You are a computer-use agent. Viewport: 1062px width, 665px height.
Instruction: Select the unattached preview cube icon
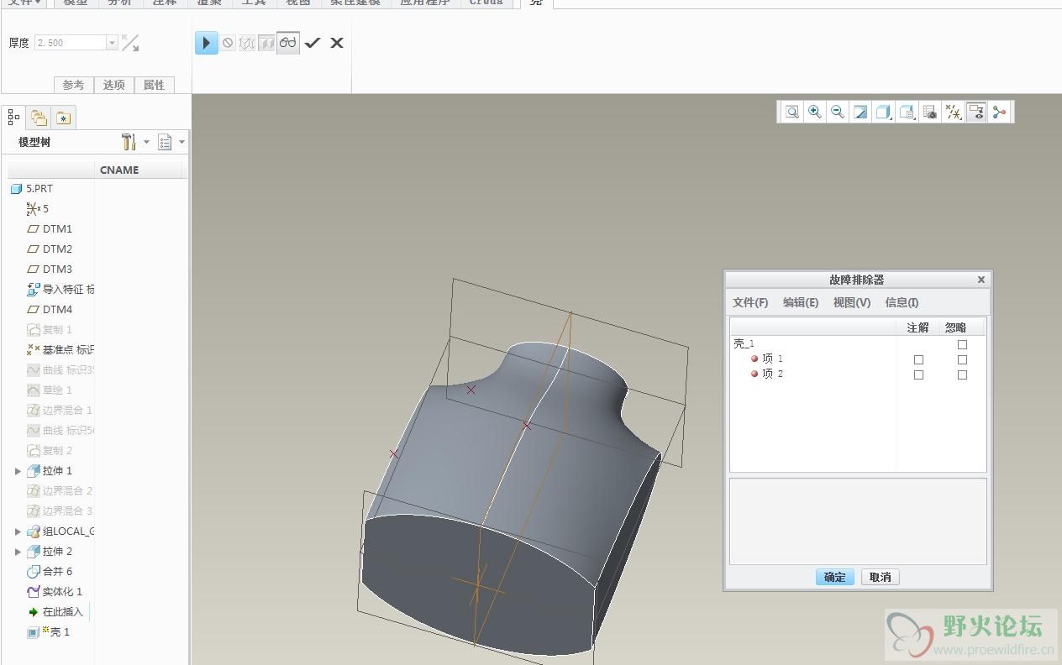tap(247, 43)
